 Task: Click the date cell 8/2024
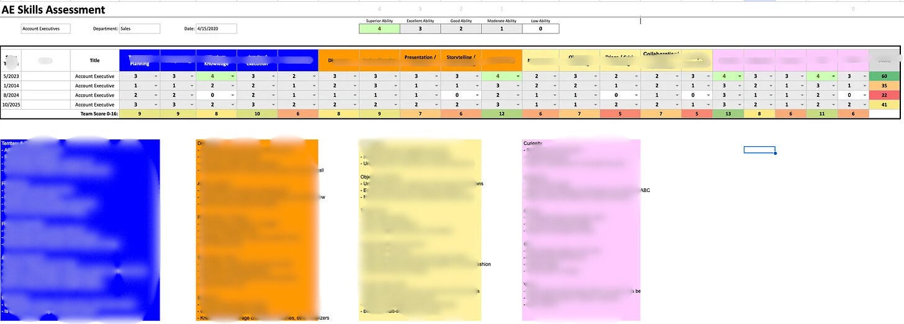coord(11,95)
